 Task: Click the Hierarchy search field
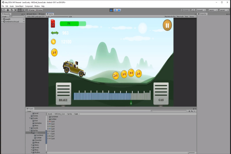coord(16,16)
